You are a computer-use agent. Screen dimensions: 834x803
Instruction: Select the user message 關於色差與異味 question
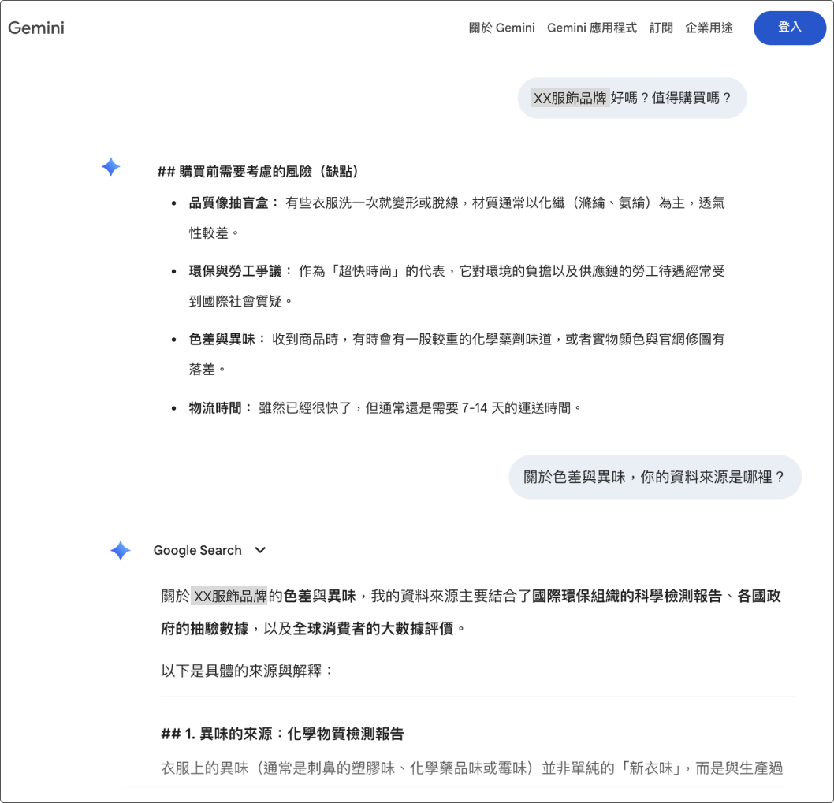pos(655,477)
